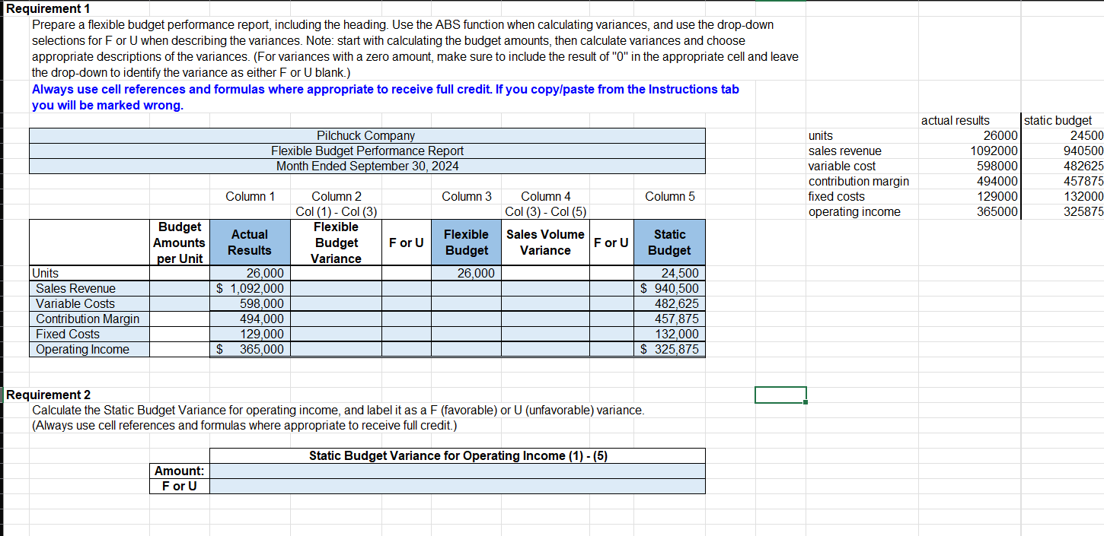Click the Column 5 header cell

[x=669, y=196]
